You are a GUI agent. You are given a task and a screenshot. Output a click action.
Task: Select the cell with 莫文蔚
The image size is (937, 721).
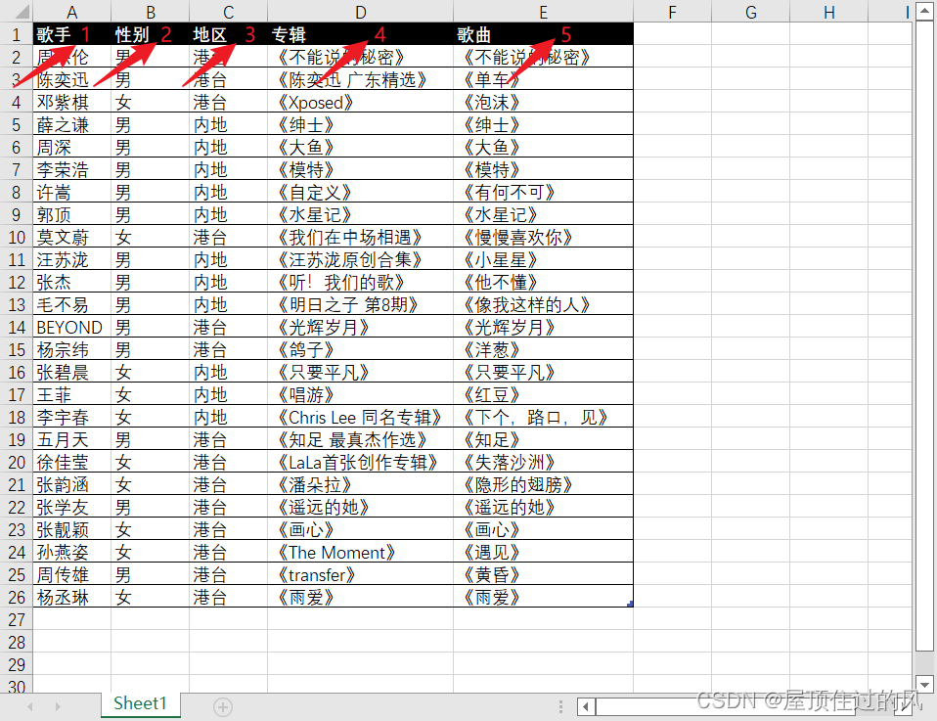tap(71, 238)
